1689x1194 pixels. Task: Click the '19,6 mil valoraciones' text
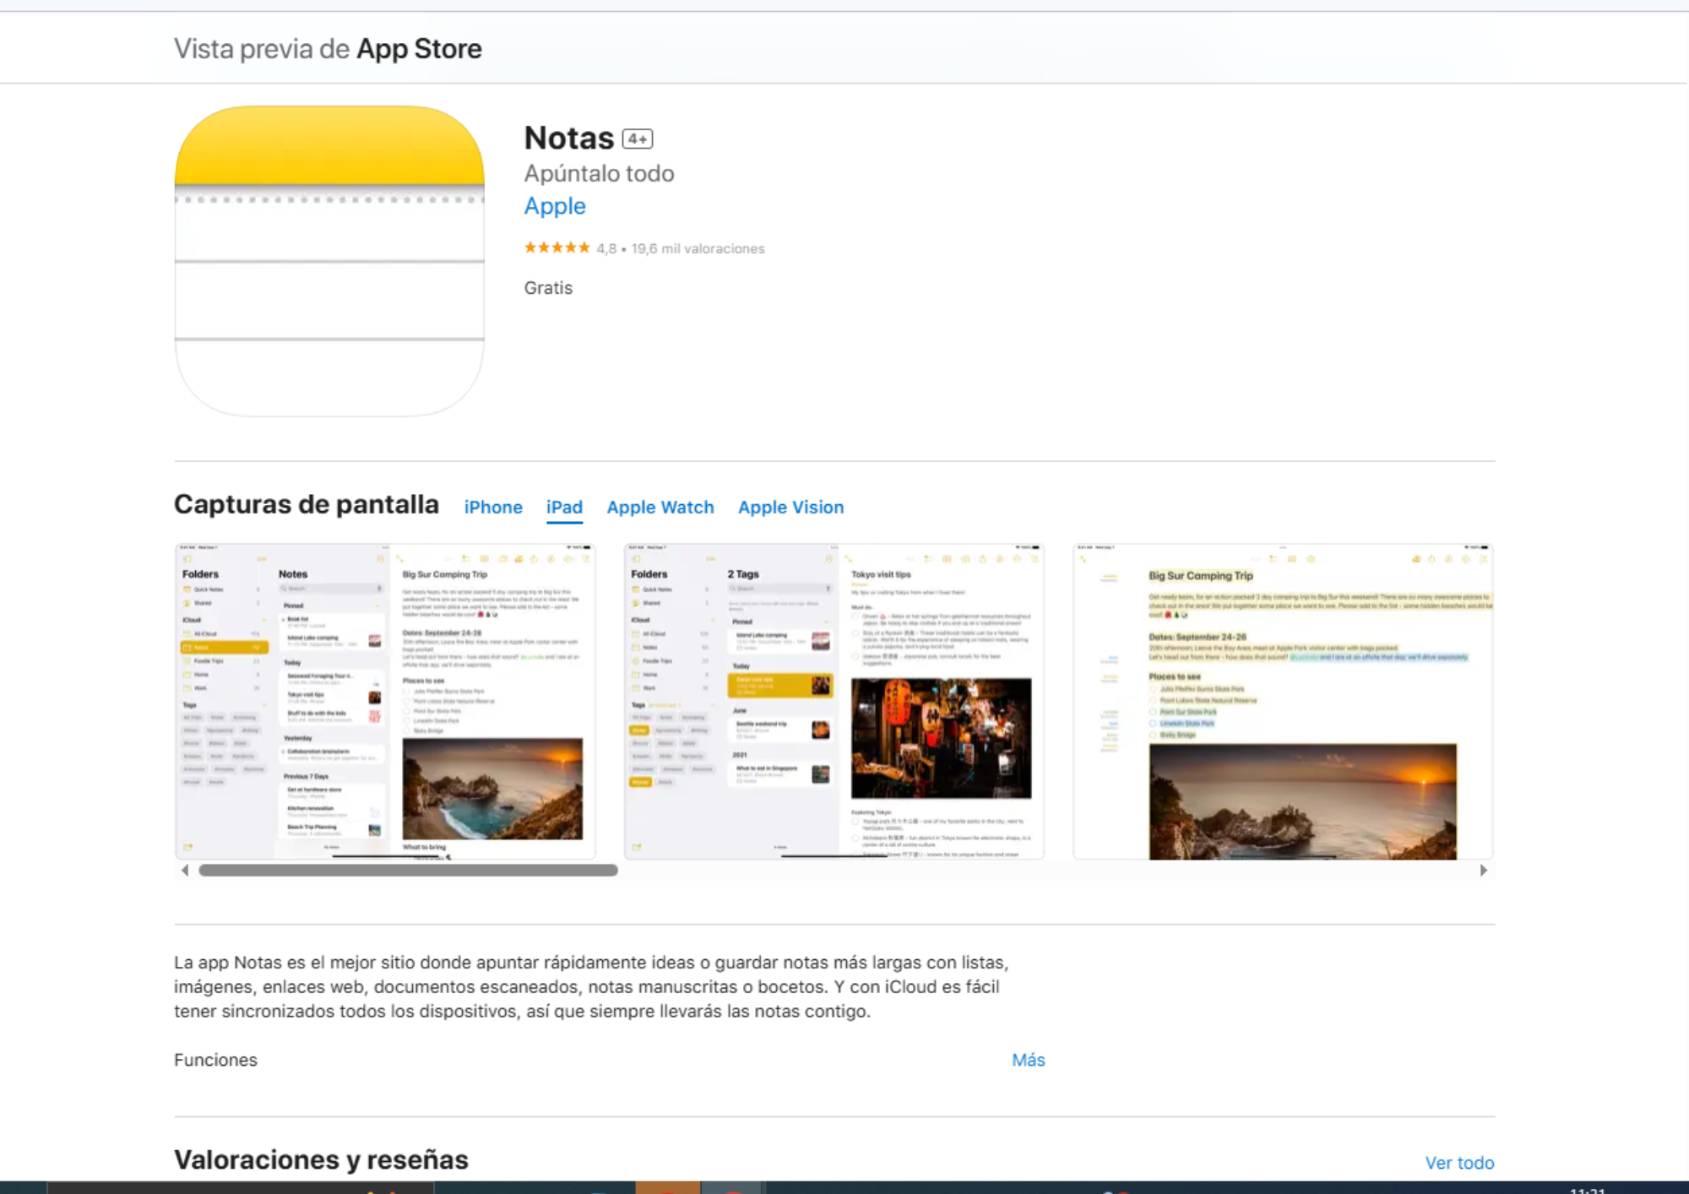(698, 248)
